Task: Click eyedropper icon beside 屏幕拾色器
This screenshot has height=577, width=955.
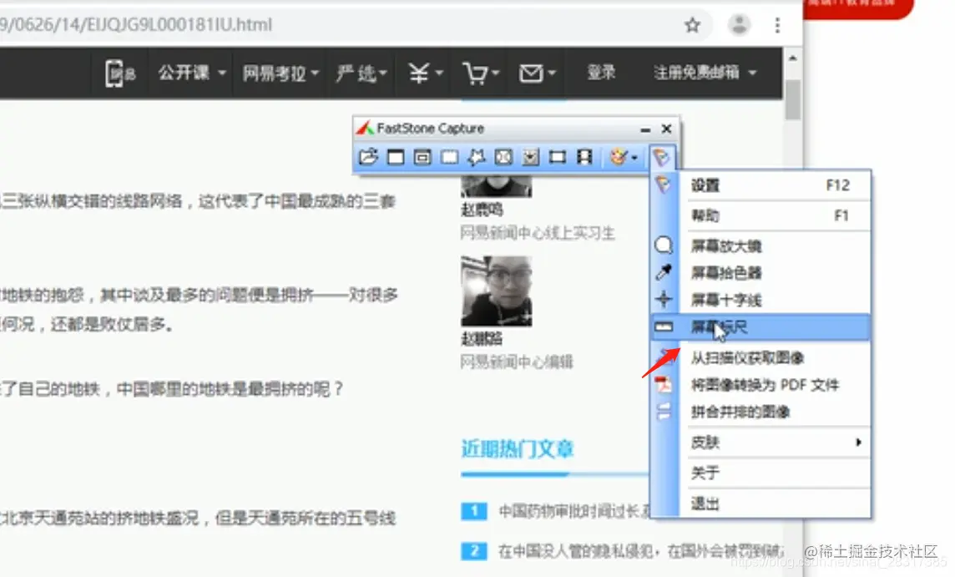Action: (x=664, y=272)
